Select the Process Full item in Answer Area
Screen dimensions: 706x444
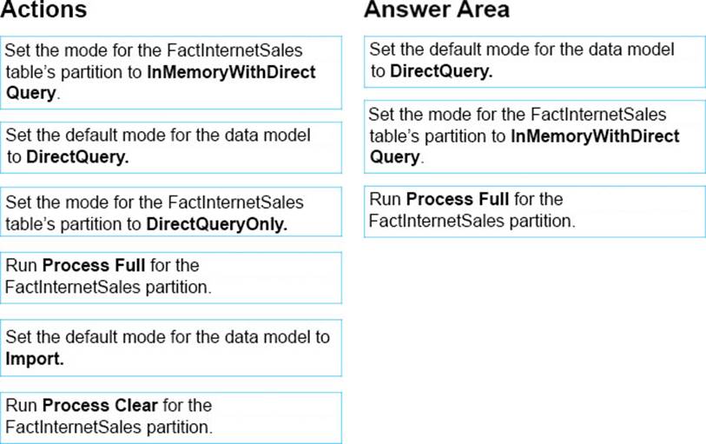tap(534, 211)
